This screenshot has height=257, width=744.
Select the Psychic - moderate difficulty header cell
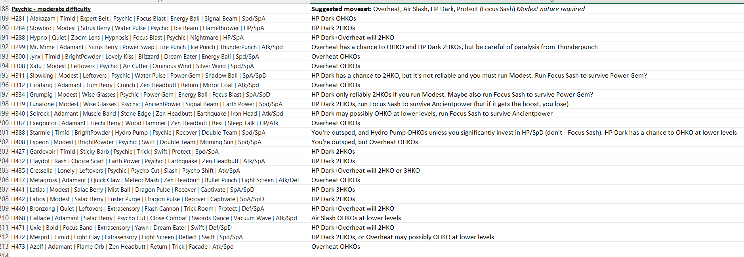point(160,9)
